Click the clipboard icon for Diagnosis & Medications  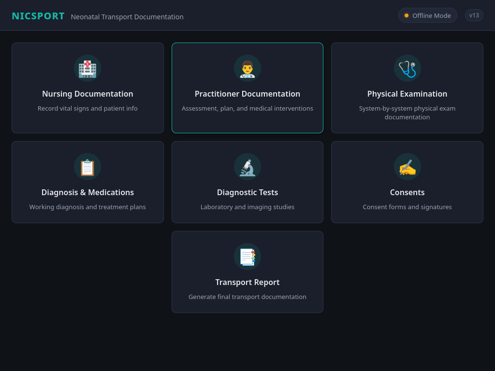tap(87, 167)
